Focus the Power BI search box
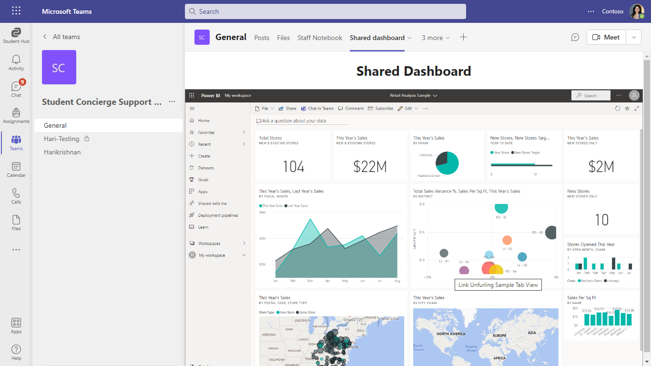Screen dimensions: 651x366 click(591, 95)
